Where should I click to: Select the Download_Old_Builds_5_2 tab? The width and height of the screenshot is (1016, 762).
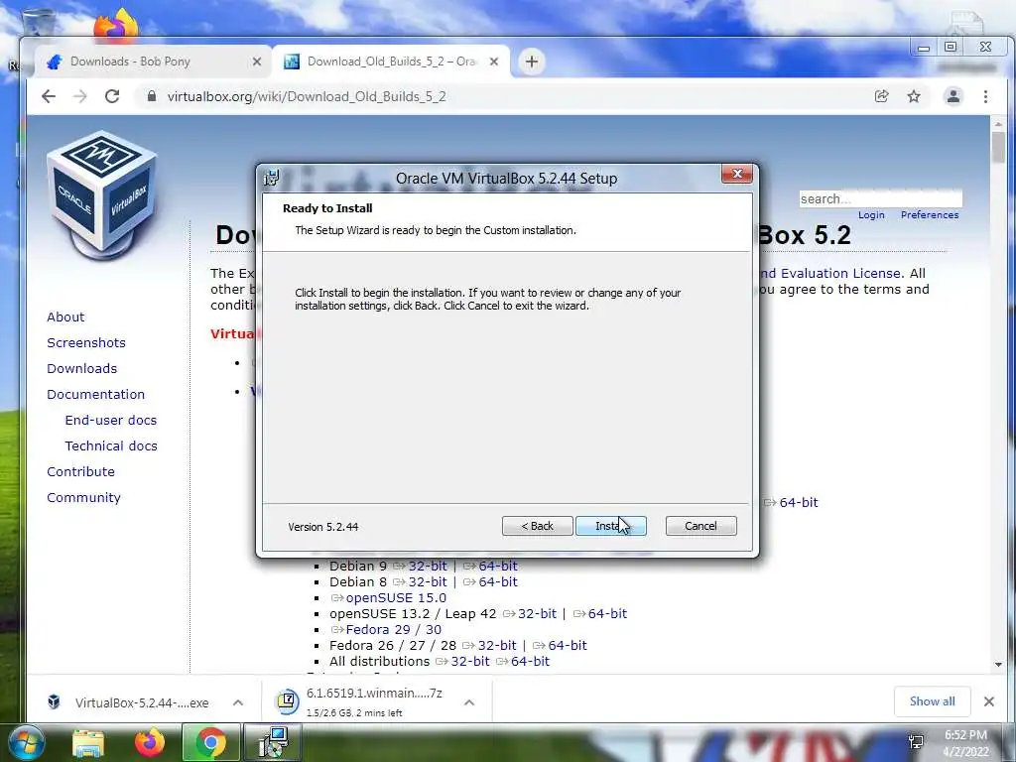click(391, 62)
